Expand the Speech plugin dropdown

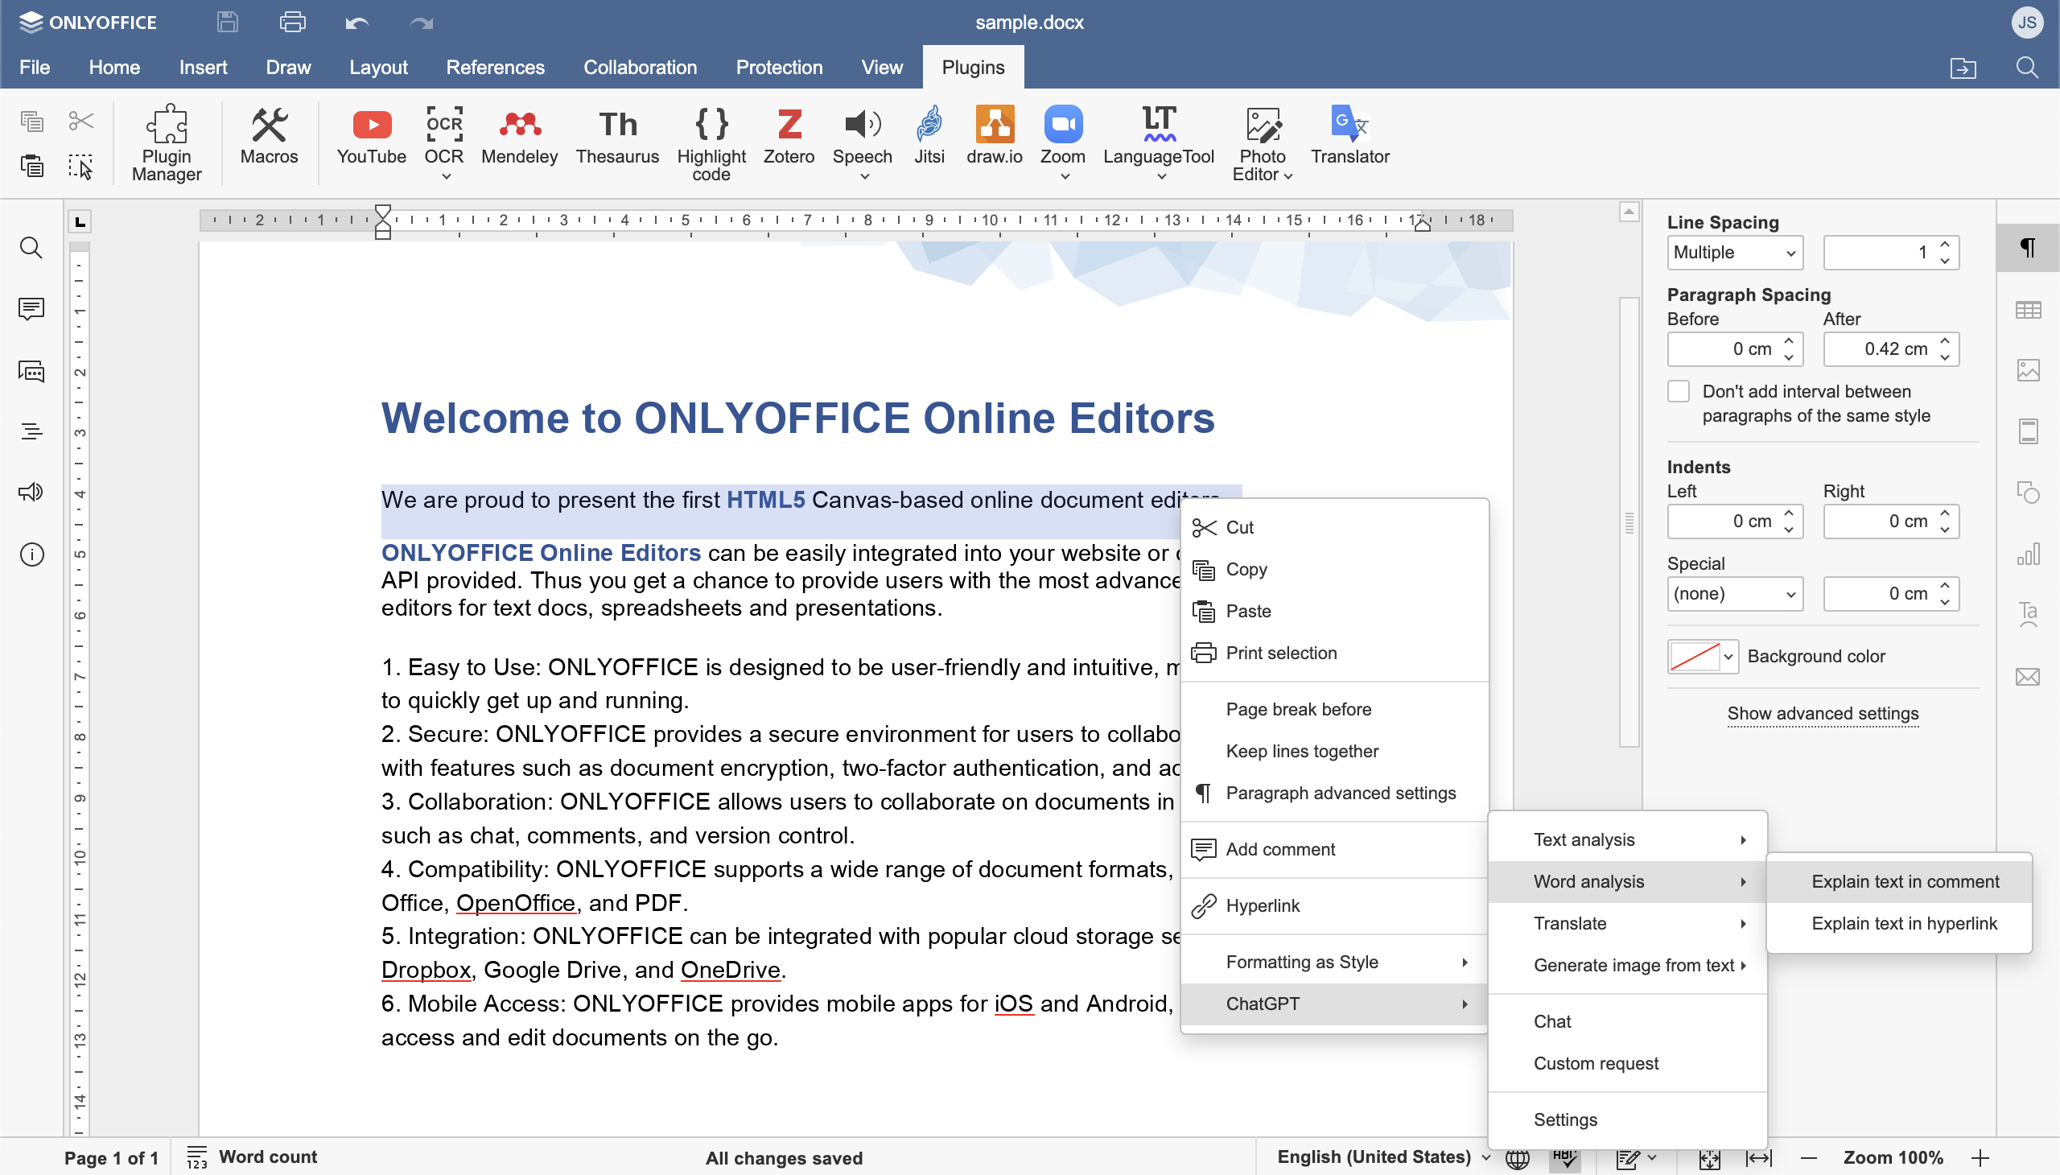(x=863, y=176)
